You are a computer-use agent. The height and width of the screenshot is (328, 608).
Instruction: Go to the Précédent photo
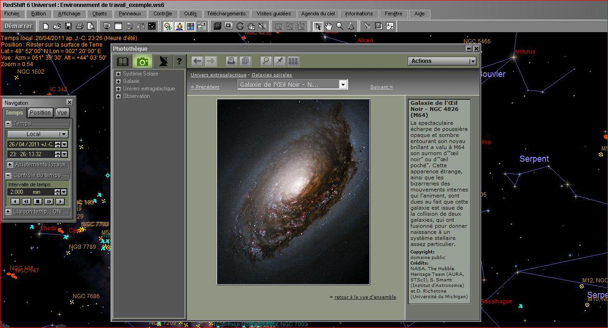205,87
